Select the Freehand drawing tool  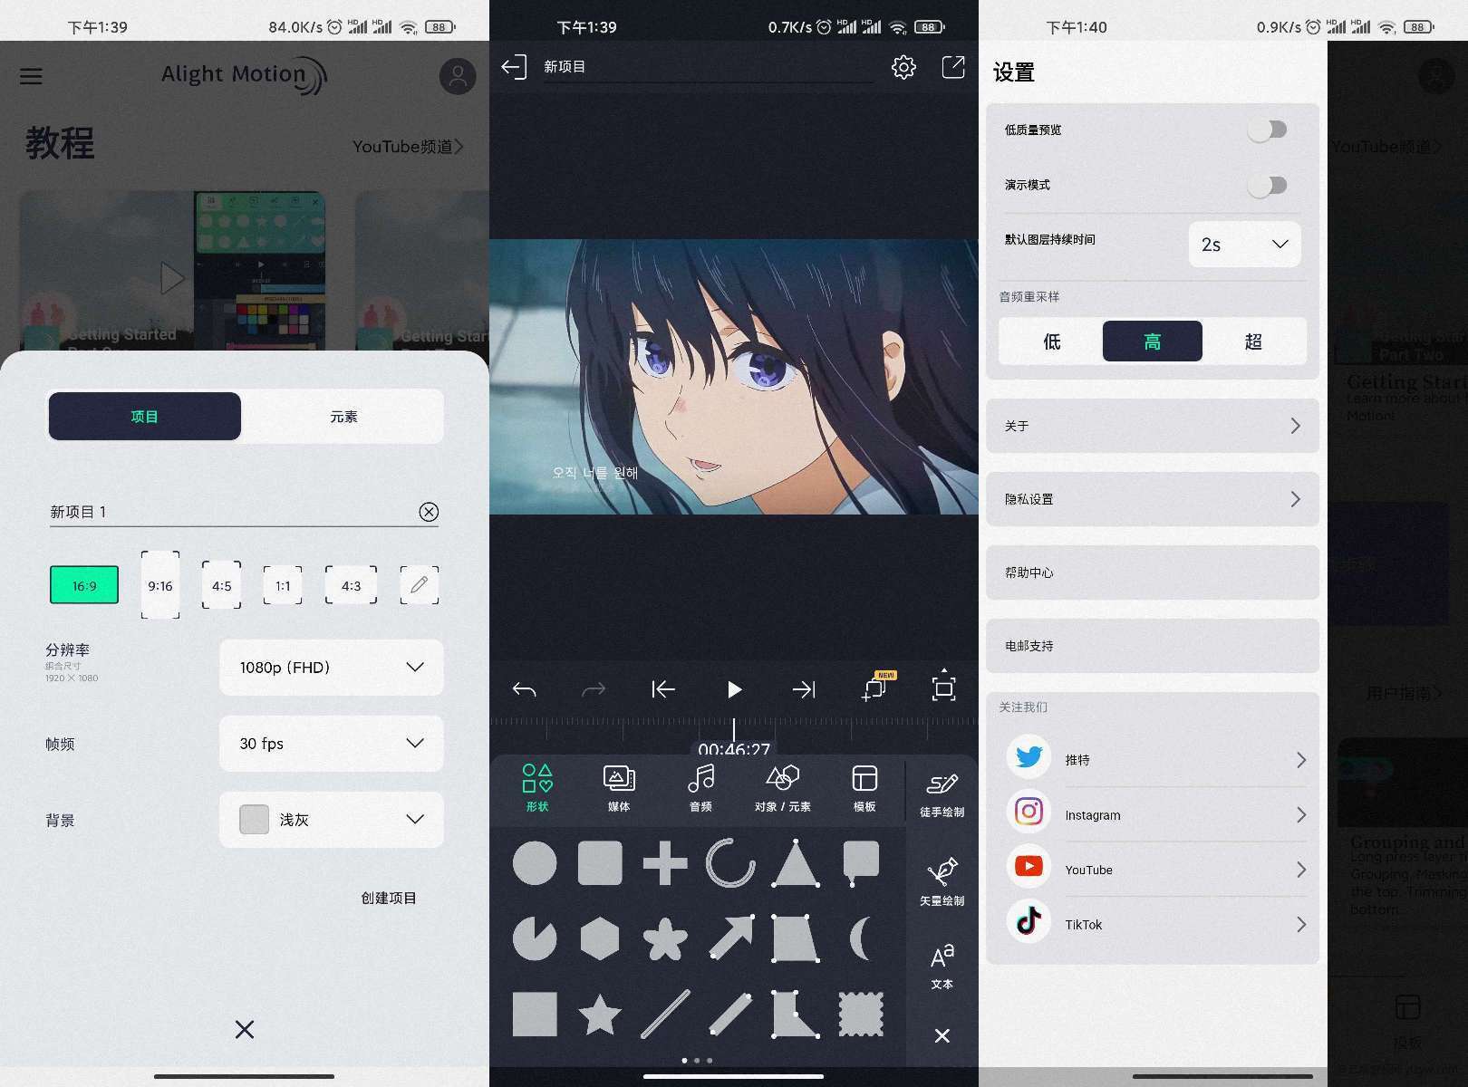[942, 794]
